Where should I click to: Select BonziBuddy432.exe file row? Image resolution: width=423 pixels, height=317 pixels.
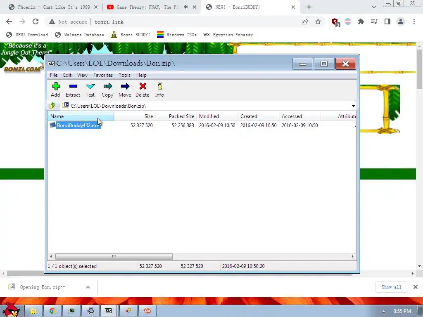point(202,125)
